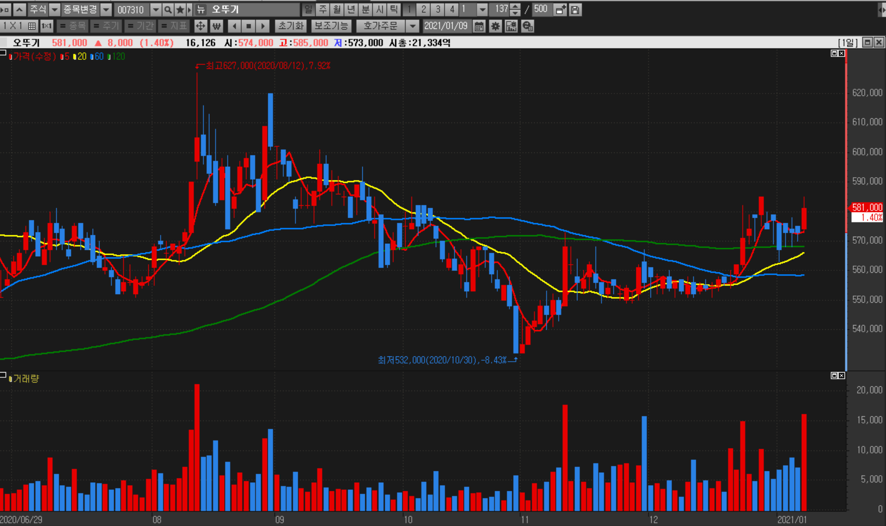886x526 pixels.
Task: Click the small arrow next to the favorites star
Action: (189, 10)
